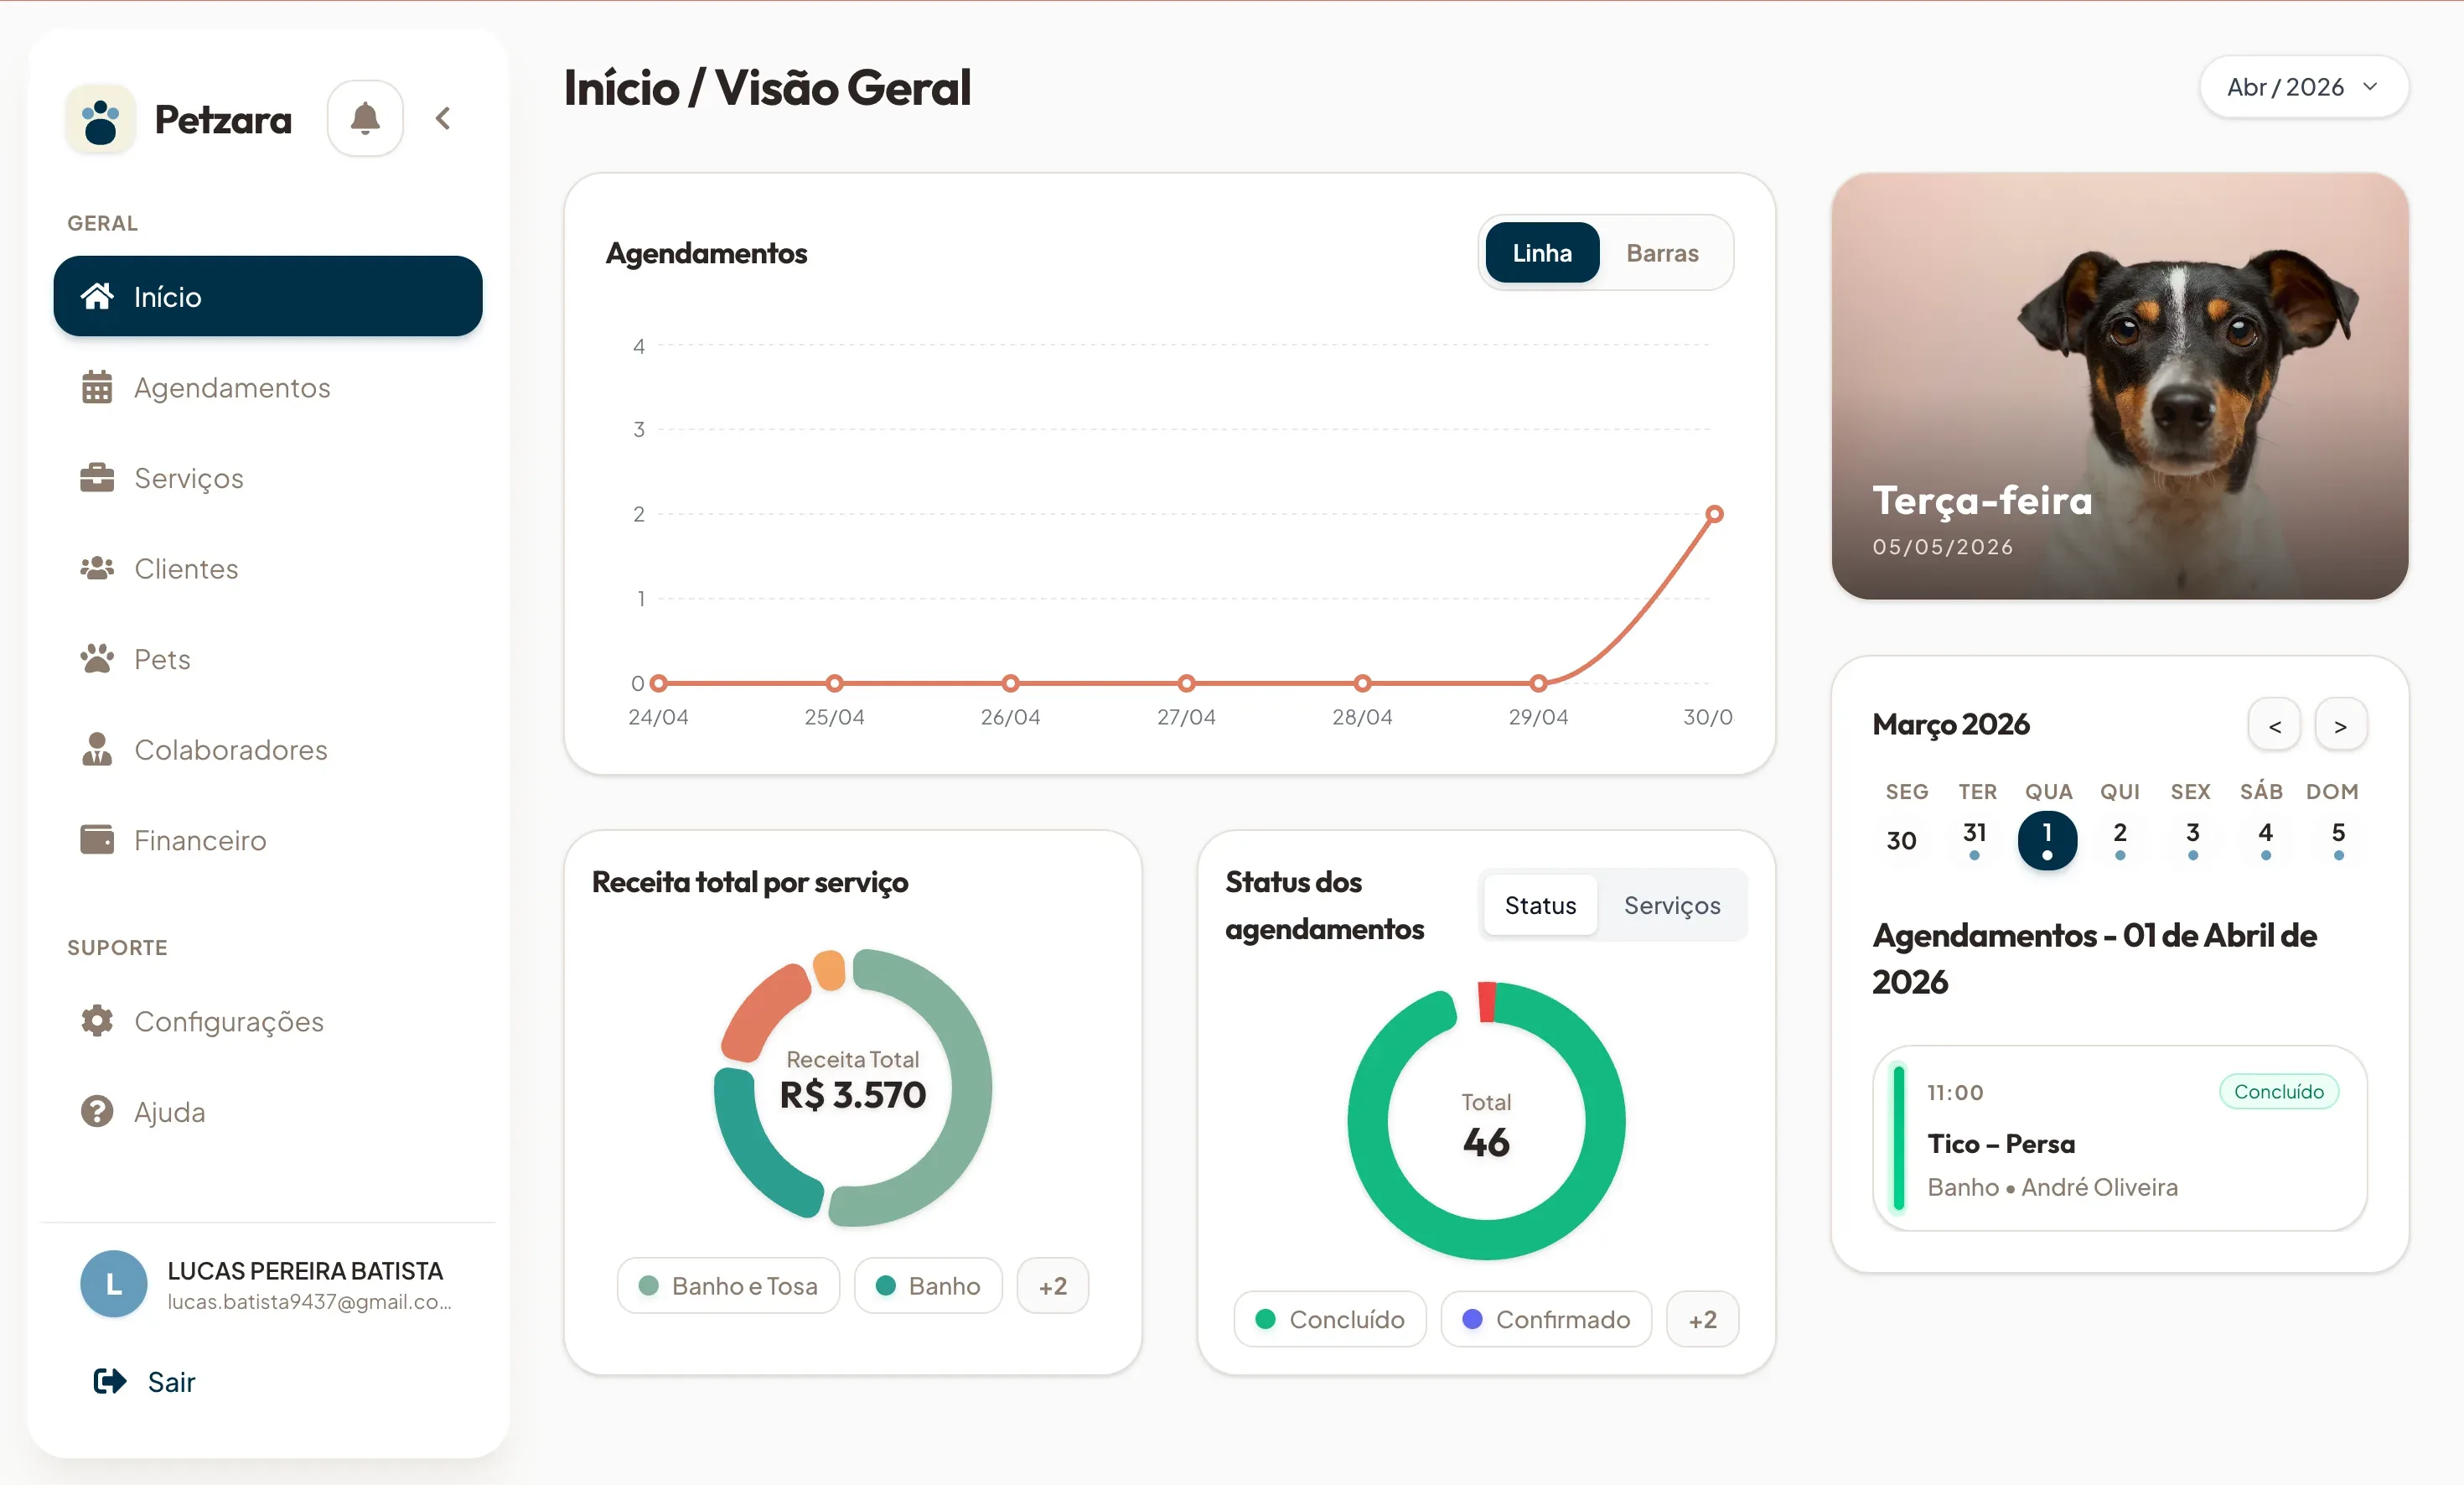Select day 1 on the calendar
Image resolution: width=2464 pixels, height=1485 pixels.
pyautogui.click(x=2047, y=839)
